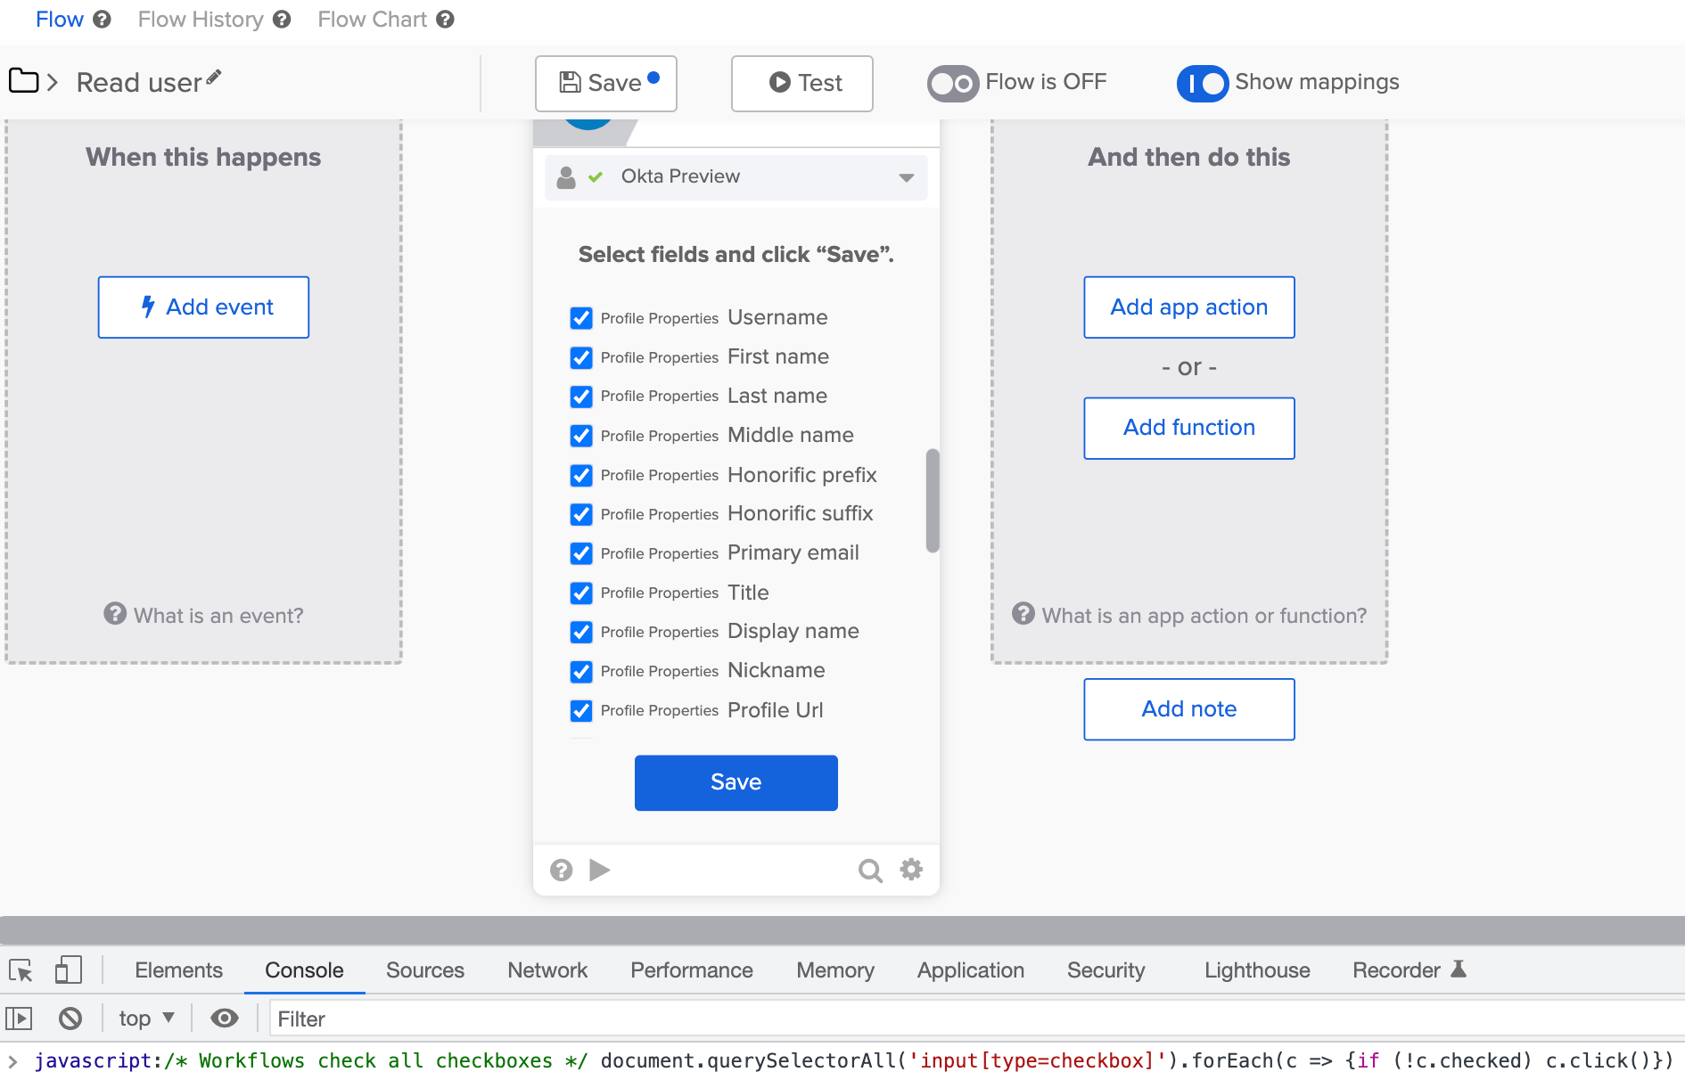Click top toolbar Save button
The image size is (1685, 1080).
coord(606,83)
